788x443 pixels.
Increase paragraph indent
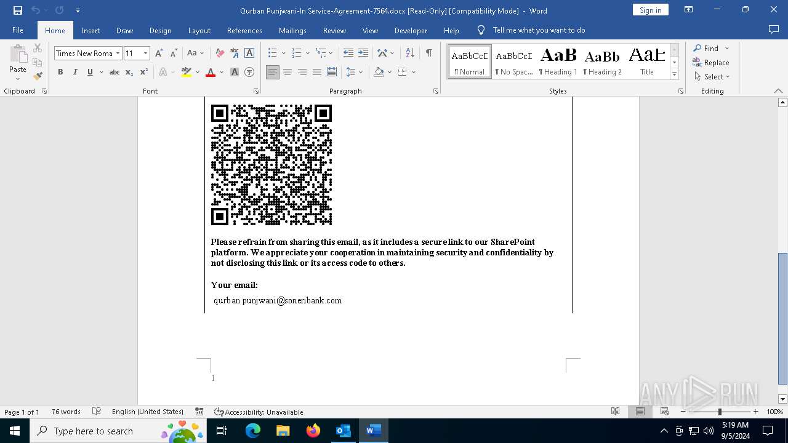tap(363, 54)
